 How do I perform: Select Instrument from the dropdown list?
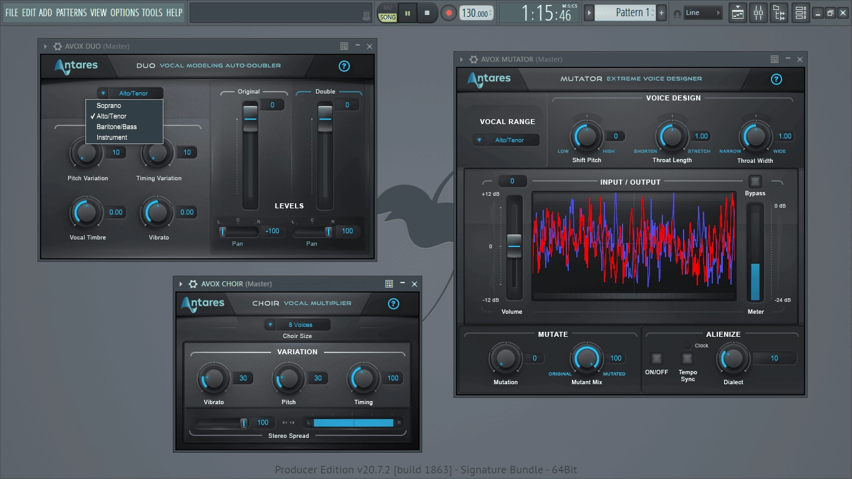click(124, 137)
